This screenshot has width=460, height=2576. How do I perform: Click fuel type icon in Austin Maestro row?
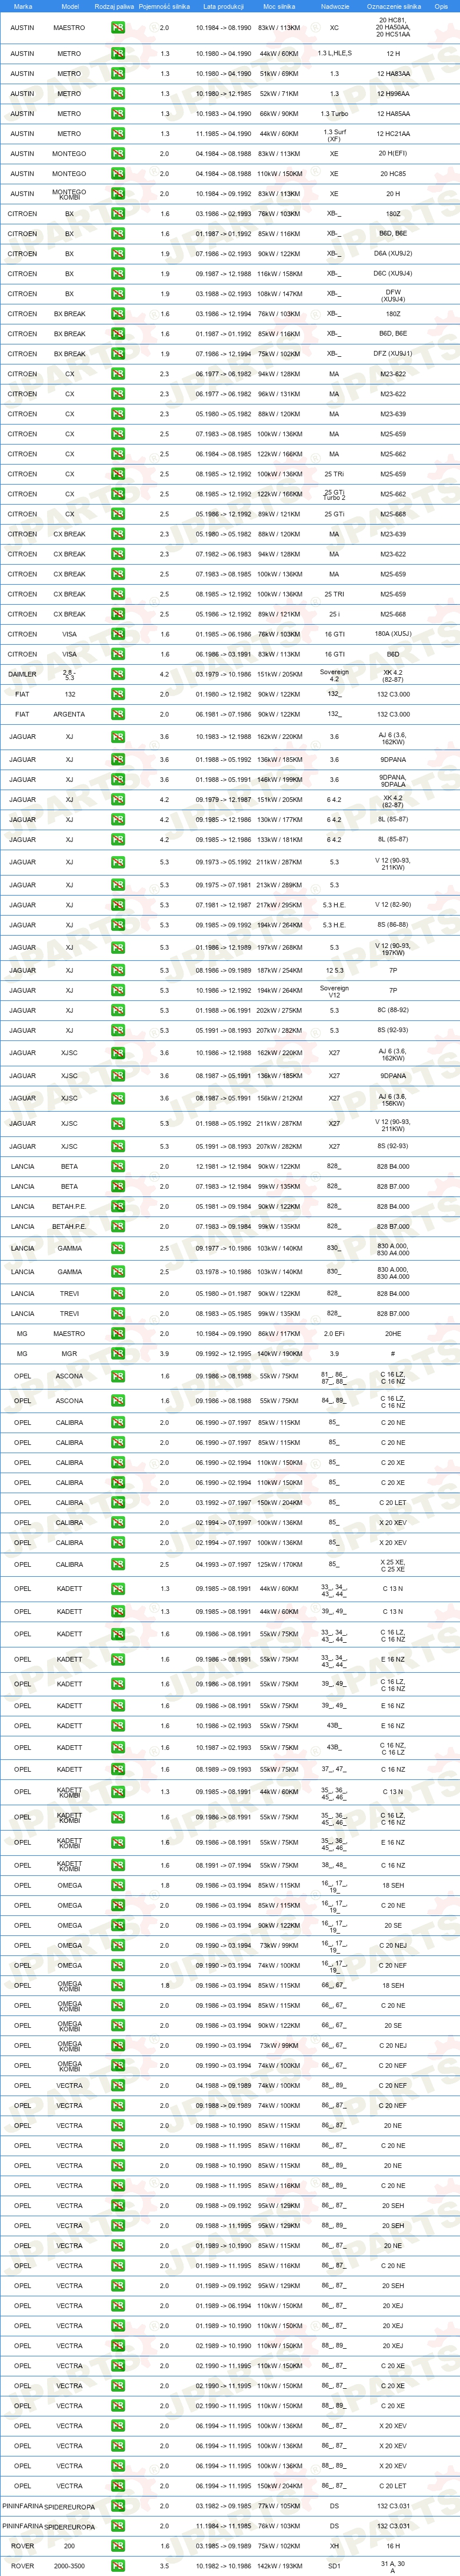(118, 28)
